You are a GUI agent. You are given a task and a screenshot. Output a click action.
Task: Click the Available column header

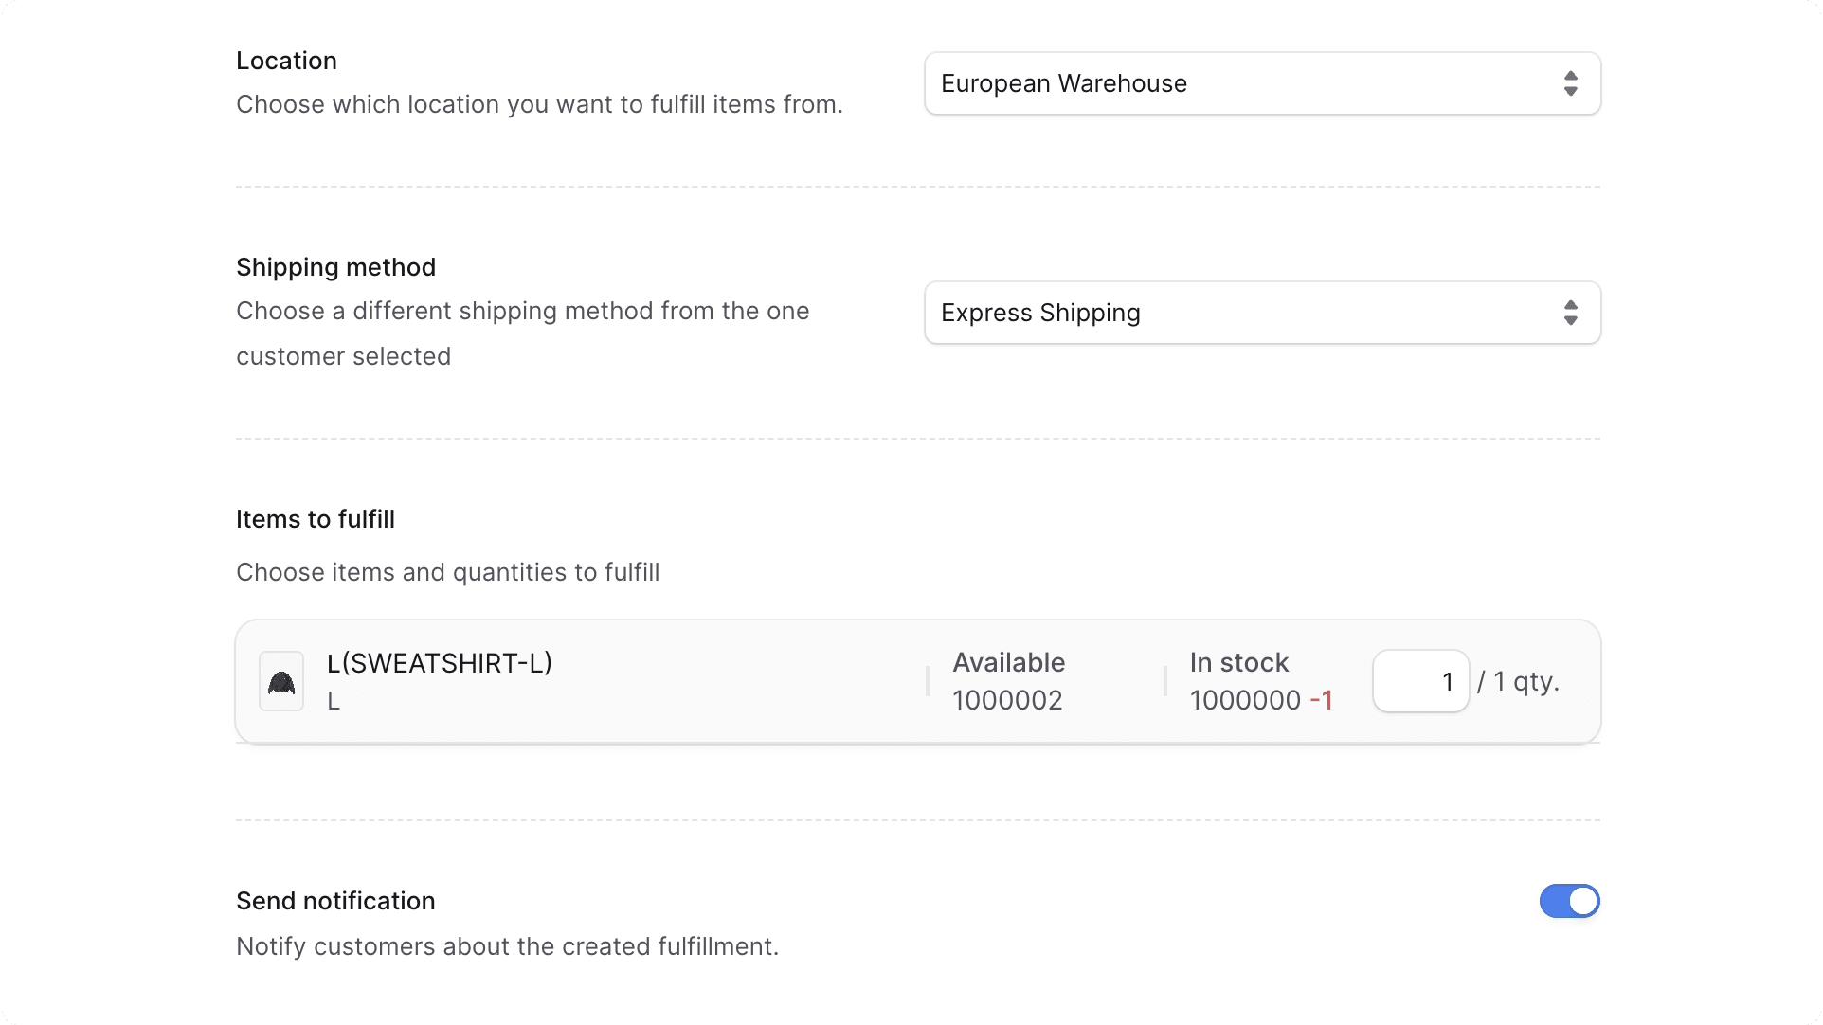point(1008,663)
